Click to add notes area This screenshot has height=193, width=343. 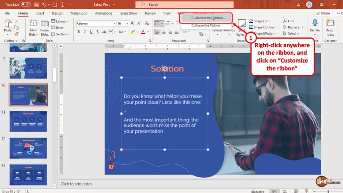pyautogui.click(x=76, y=184)
